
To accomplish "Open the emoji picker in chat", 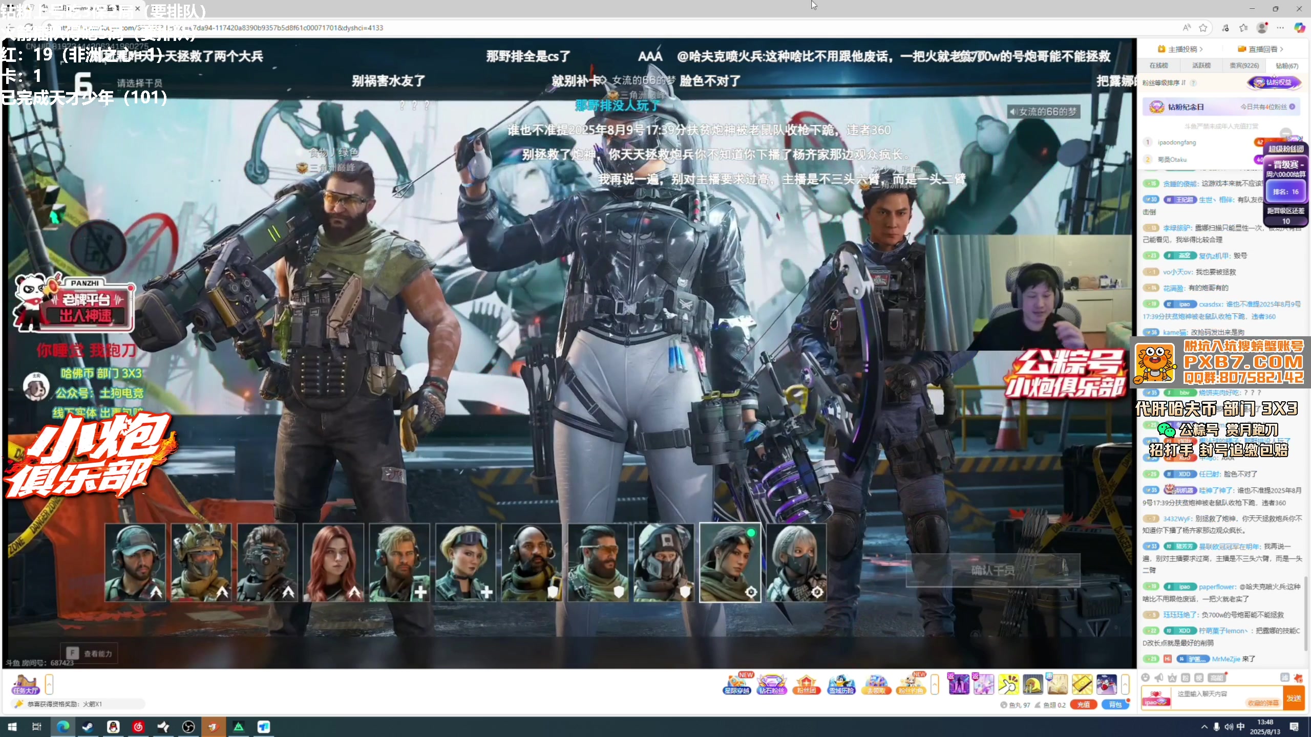I will 1146,678.
